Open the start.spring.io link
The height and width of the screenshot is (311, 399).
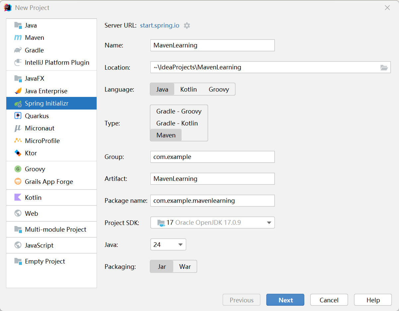pyautogui.click(x=160, y=26)
